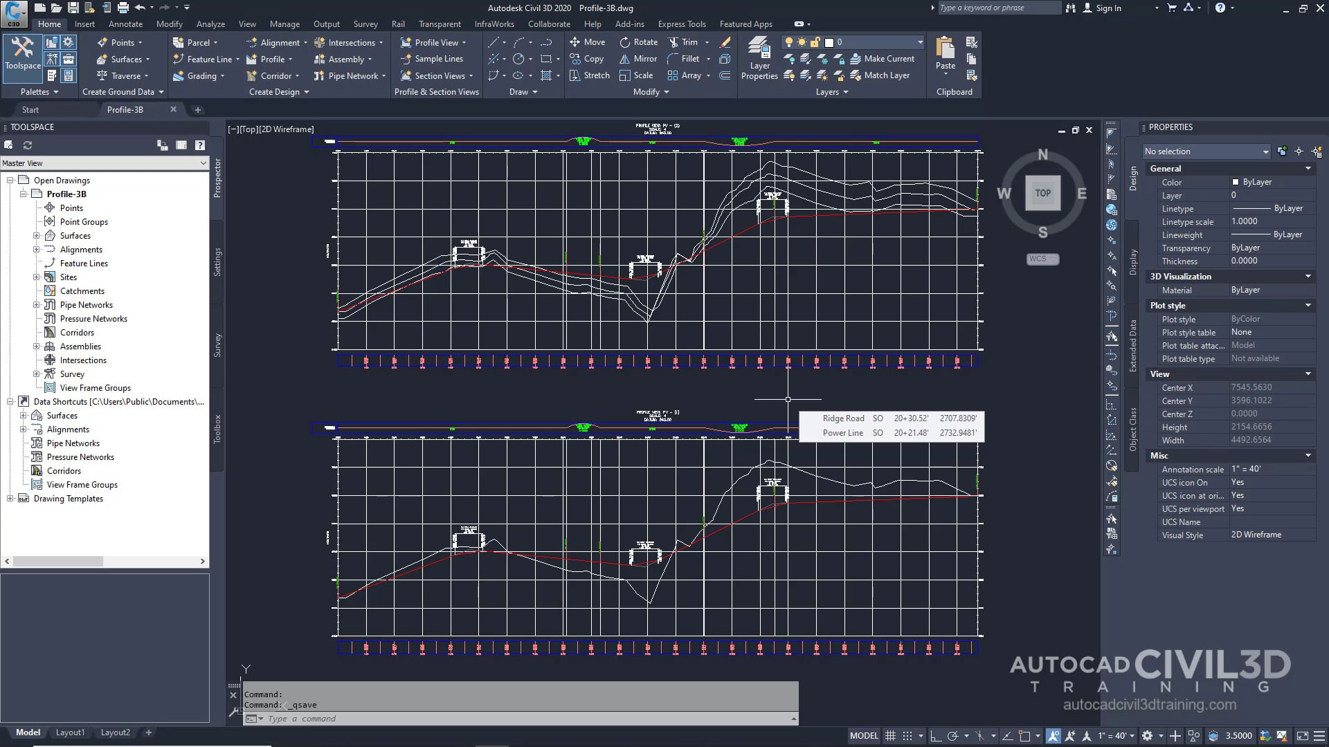
Task: Expand the Pipe Networks node in Prospector
Action: click(x=37, y=304)
